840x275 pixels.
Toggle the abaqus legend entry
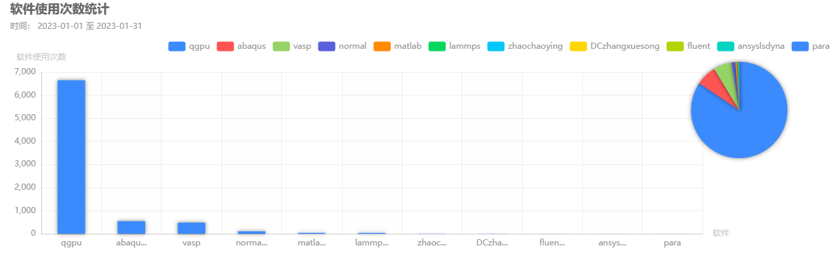[241, 46]
